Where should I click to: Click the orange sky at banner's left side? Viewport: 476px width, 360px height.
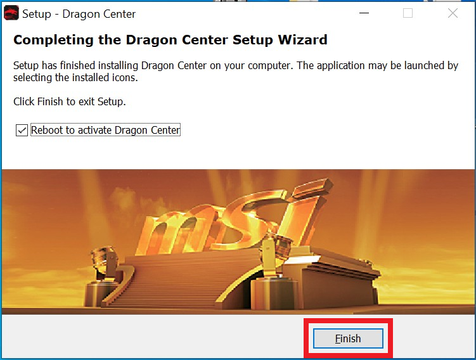point(39,228)
